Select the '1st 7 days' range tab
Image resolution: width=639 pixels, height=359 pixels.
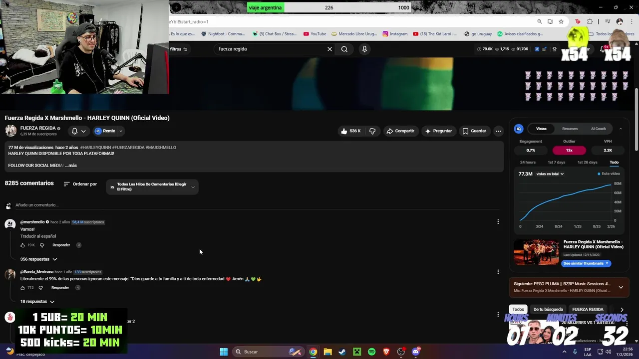click(x=556, y=163)
